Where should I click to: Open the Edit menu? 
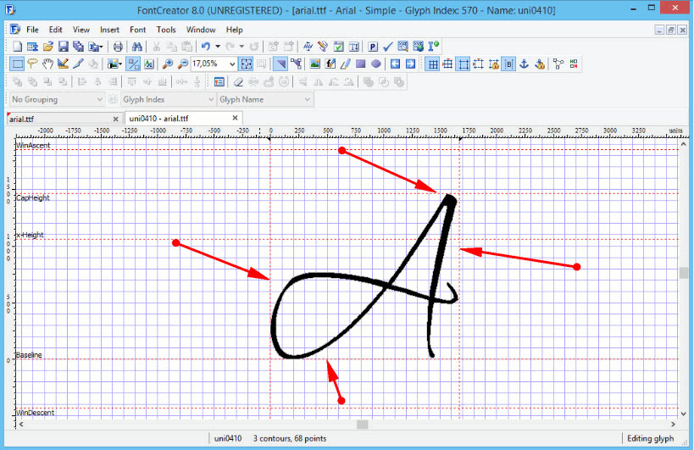click(x=55, y=30)
